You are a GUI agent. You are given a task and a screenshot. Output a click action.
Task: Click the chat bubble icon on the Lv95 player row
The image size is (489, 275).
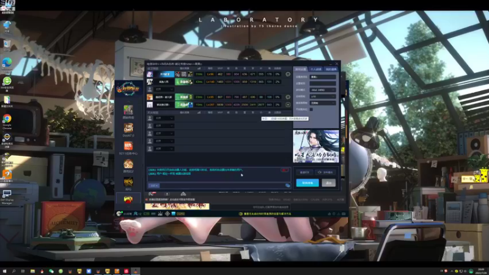(x=288, y=97)
